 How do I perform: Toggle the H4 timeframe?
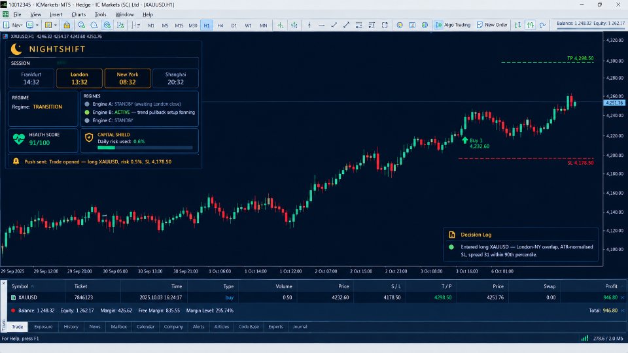220,25
